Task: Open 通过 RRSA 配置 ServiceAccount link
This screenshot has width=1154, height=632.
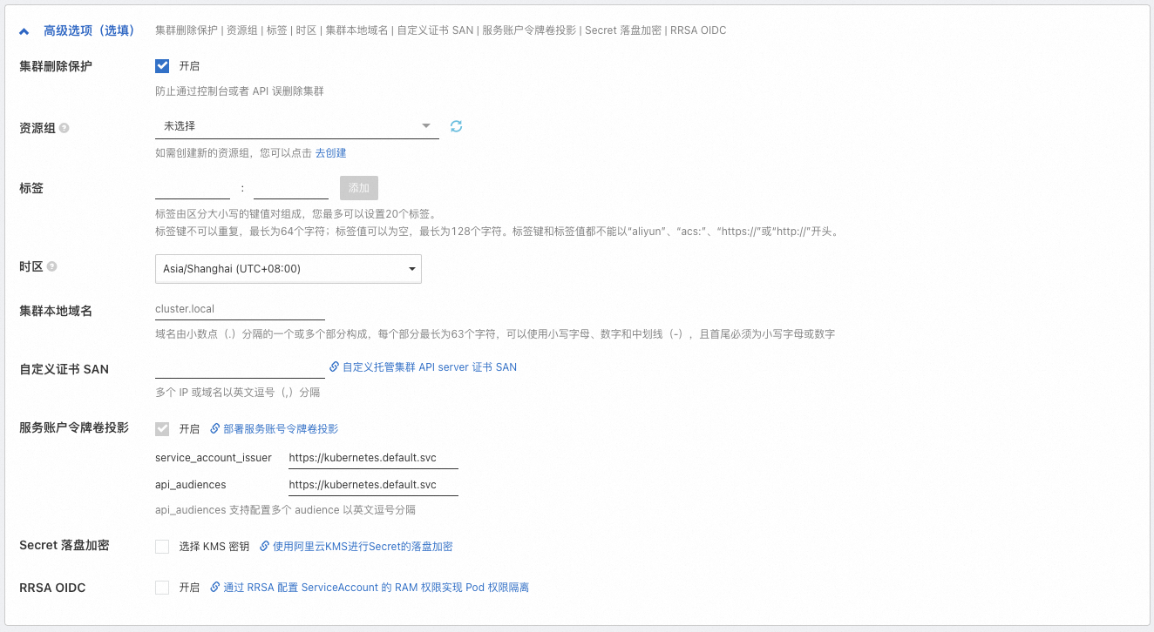Action: tap(376, 588)
